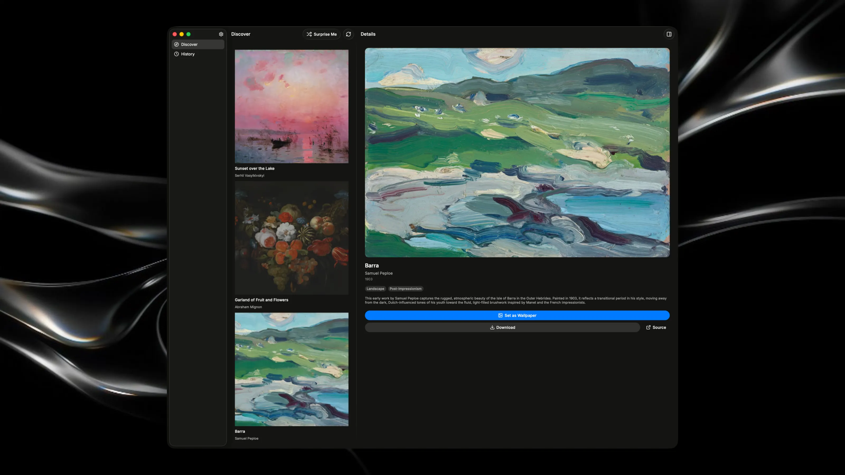Click the artist name 'Abraham Mignon'
Screen dimensions: 845x475
pyautogui.click(x=248, y=307)
